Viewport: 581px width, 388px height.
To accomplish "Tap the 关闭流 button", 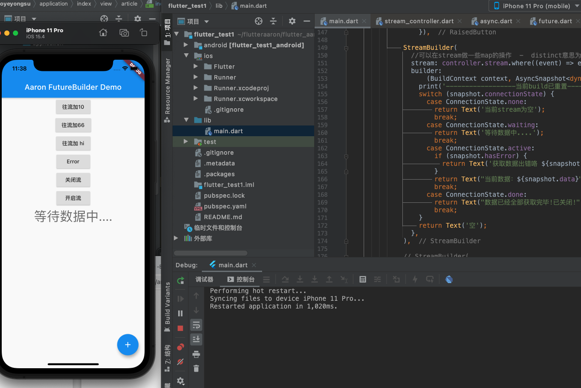I will click(73, 180).
